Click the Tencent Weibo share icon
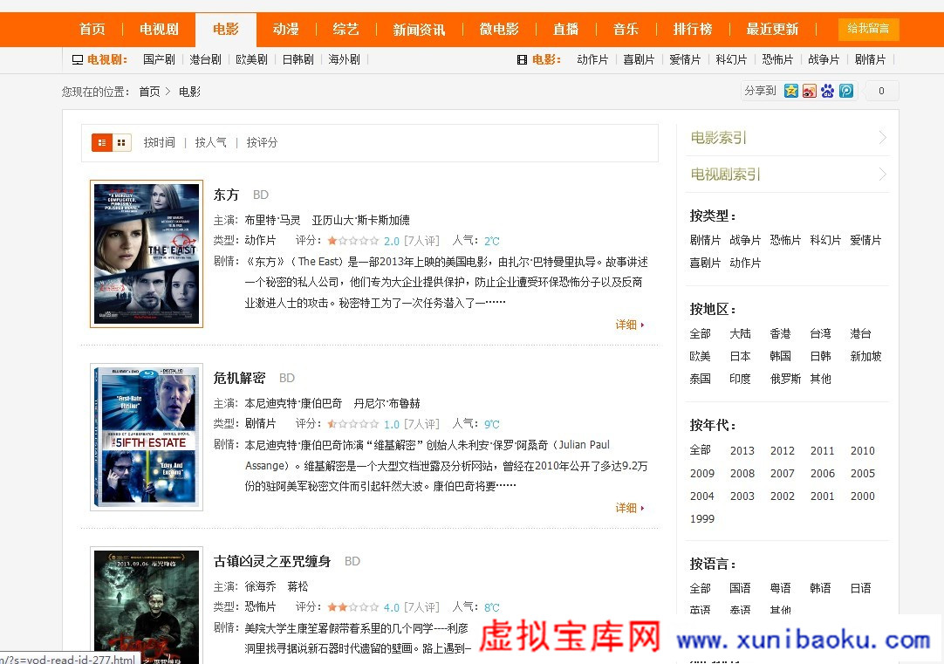 pos(846,91)
